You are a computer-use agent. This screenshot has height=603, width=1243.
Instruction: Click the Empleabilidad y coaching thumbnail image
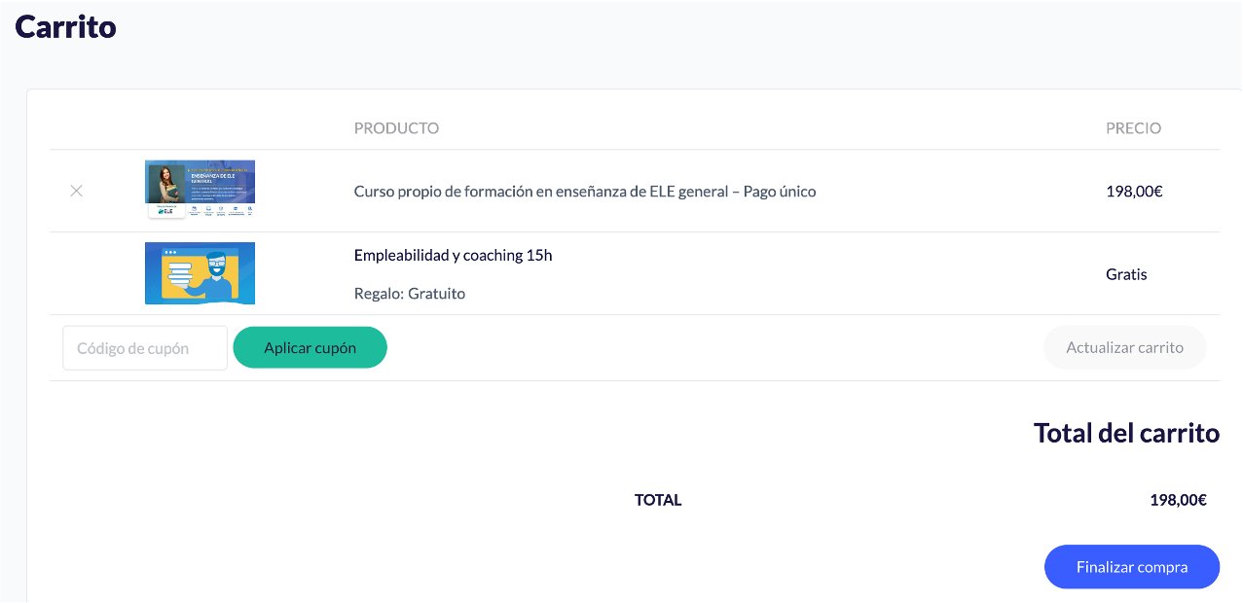pos(200,273)
